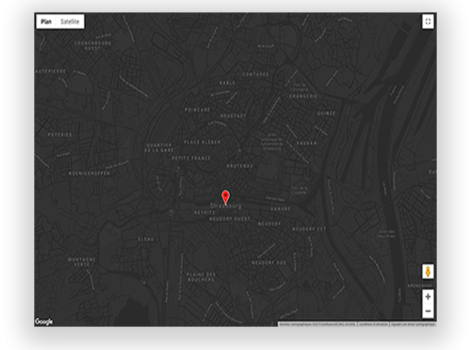Toggle fullscreen map view
This screenshot has height=350, width=471.
(427, 21)
